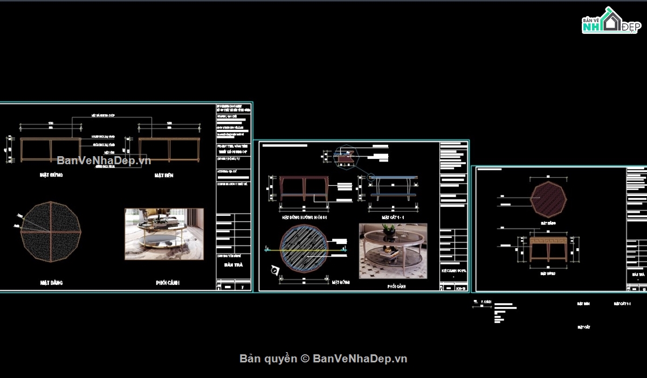Click the loose 'MẶT CẮT 1-1' label below the sheets
This screenshot has width=647, height=378.
(622, 304)
